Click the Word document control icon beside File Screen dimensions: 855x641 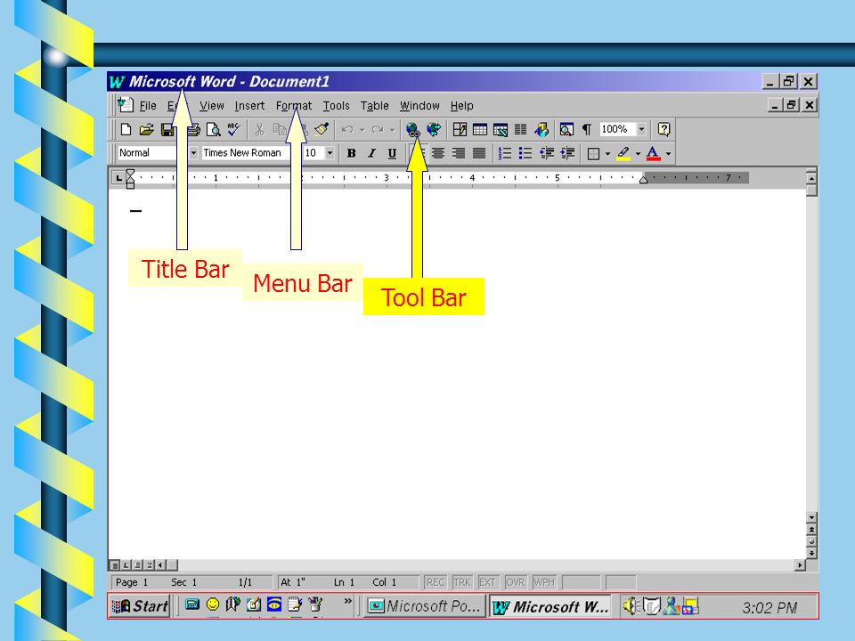[x=126, y=105]
